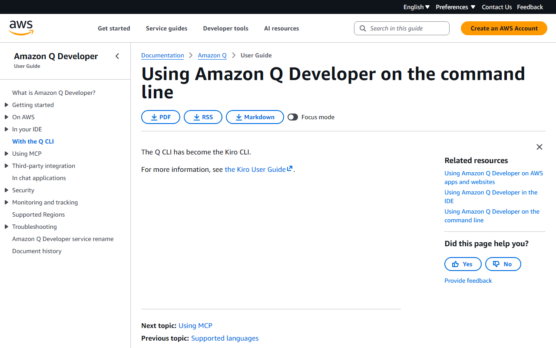Open the Feedback link in top bar
Viewport: 556px width, 348px height.
(530, 7)
